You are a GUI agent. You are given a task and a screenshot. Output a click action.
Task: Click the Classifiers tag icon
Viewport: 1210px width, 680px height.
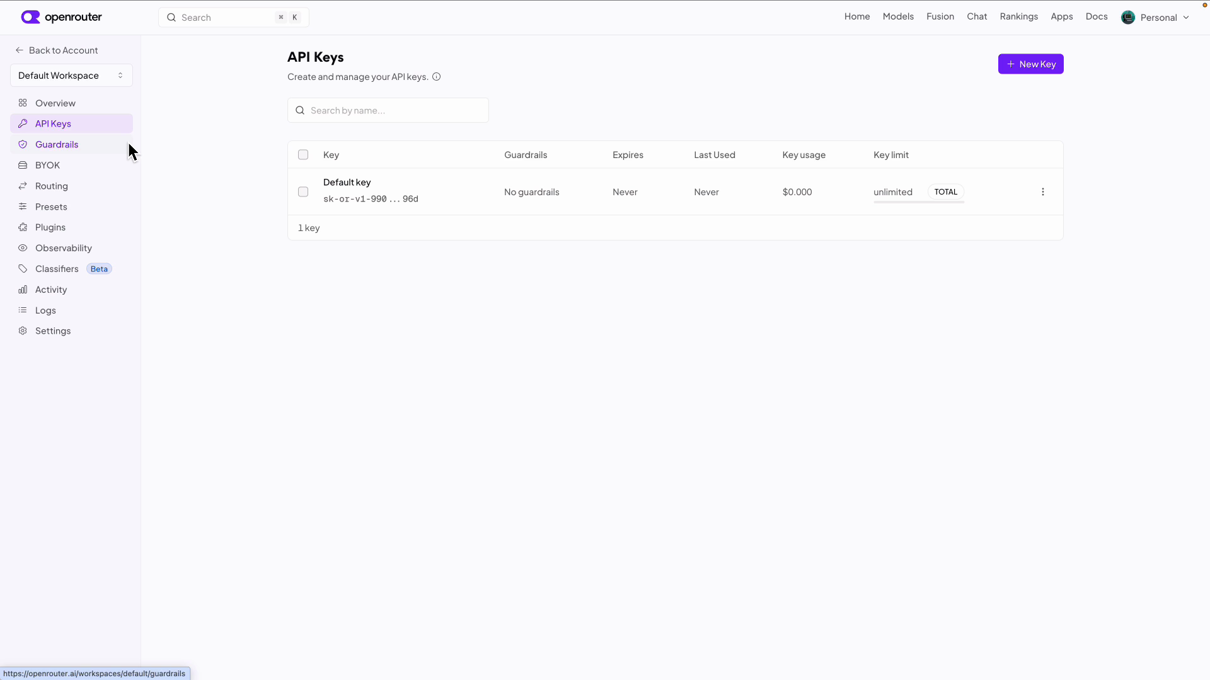point(23,269)
